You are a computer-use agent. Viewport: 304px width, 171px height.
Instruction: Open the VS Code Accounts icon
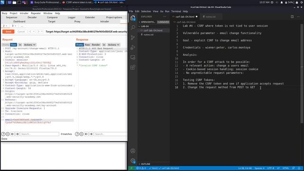[x=133, y=151]
